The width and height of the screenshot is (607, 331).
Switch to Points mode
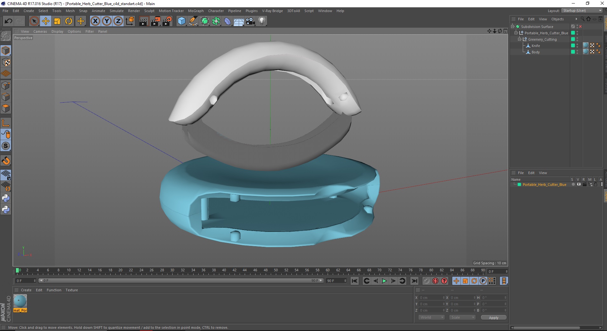[x=6, y=85]
